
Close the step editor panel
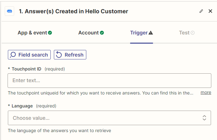tap(210, 11)
